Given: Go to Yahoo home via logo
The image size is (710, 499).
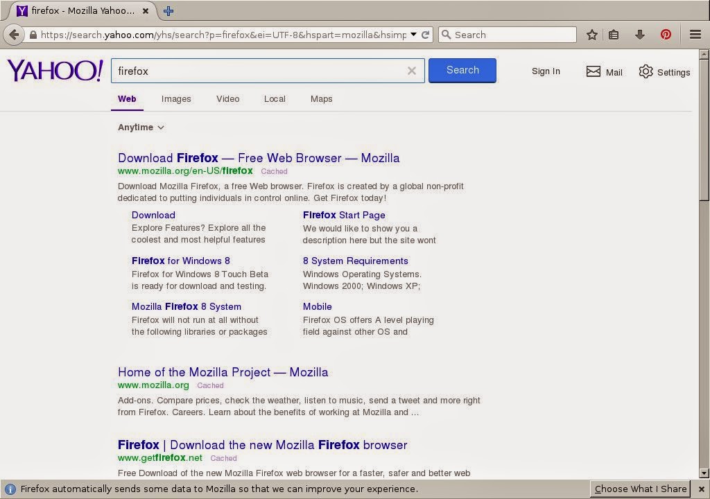Looking at the screenshot, I should click(x=55, y=71).
